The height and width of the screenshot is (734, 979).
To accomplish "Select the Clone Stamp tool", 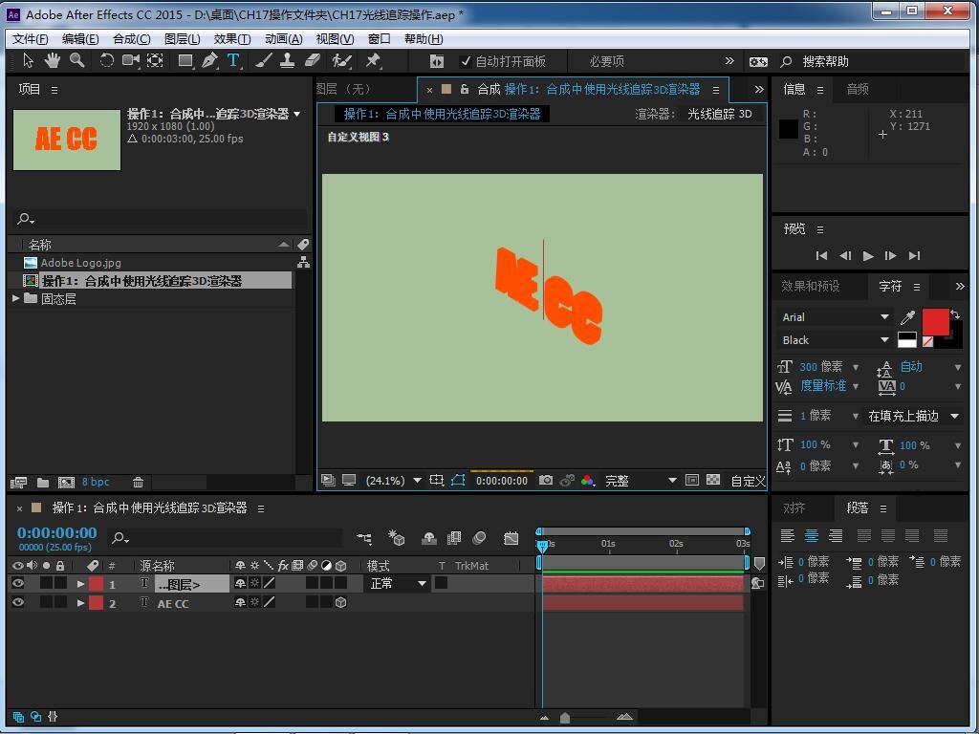I will (287, 60).
